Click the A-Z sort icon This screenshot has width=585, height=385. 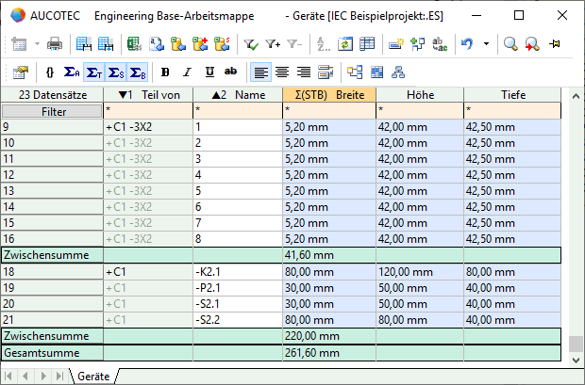click(324, 44)
